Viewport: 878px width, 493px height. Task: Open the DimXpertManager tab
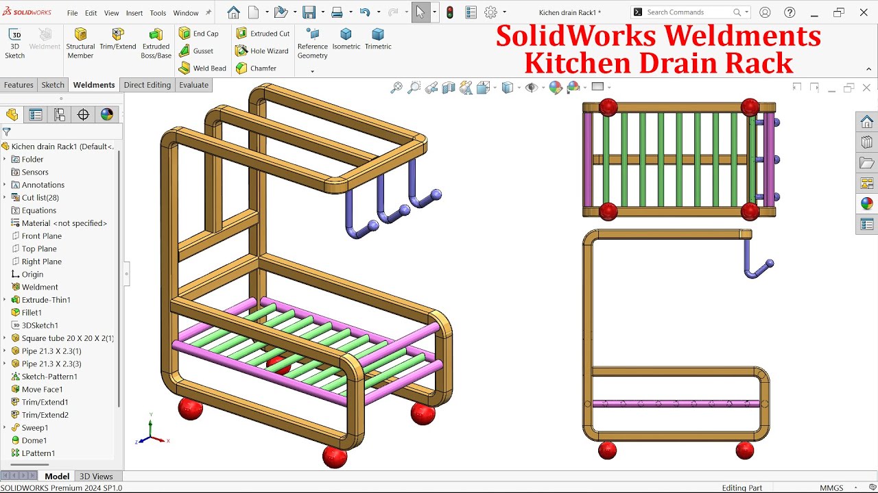[x=83, y=114]
